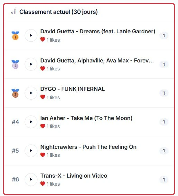Screen dimensions: 178x196
Task: Open Ian Asher - Take Me title
Action: (86, 118)
